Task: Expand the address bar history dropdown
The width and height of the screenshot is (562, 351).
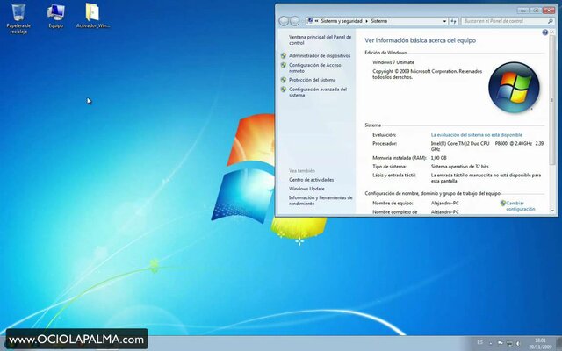Action: pyautogui.click(x=444, y=21)
